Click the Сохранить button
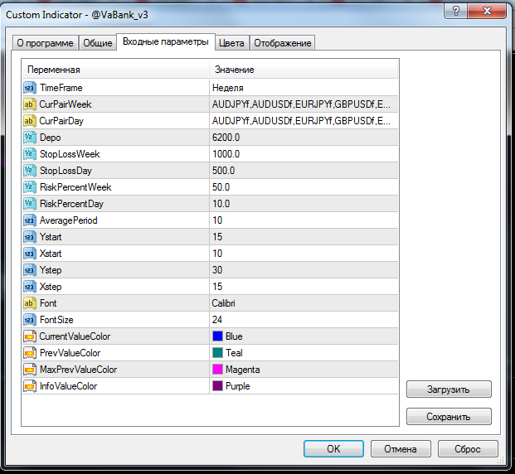This screenshot has height=474, width=515. click(449, 417)
